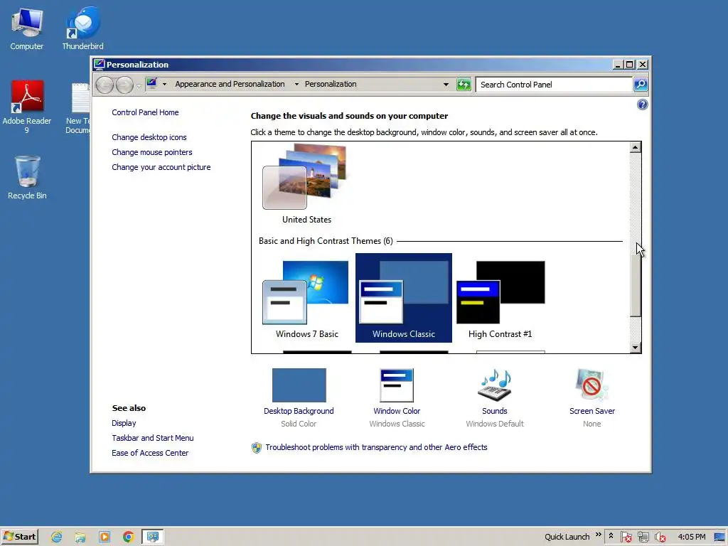Open Troubleshoot problems with transparency link
The image size is (728, 546).
pos(376,447)
